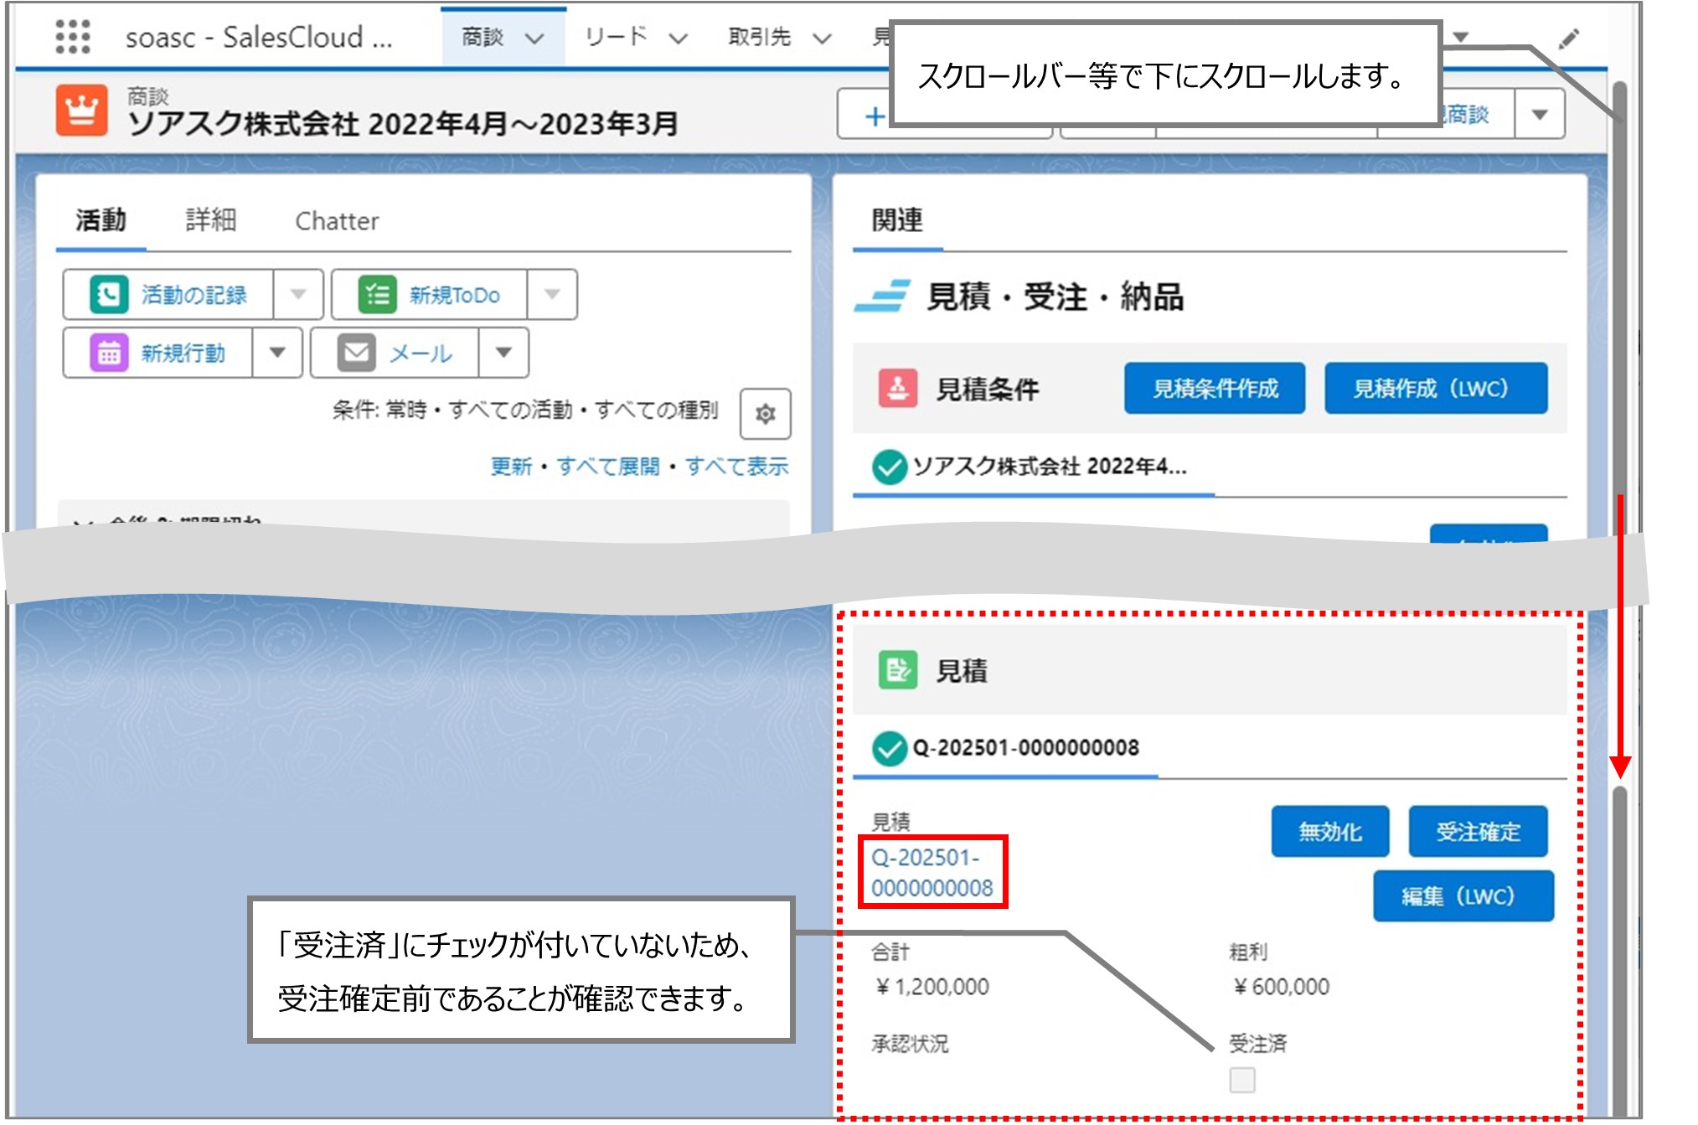
Task: Click the green 見積 document icon
Action: pyautogui.click(x=897, y=670)
